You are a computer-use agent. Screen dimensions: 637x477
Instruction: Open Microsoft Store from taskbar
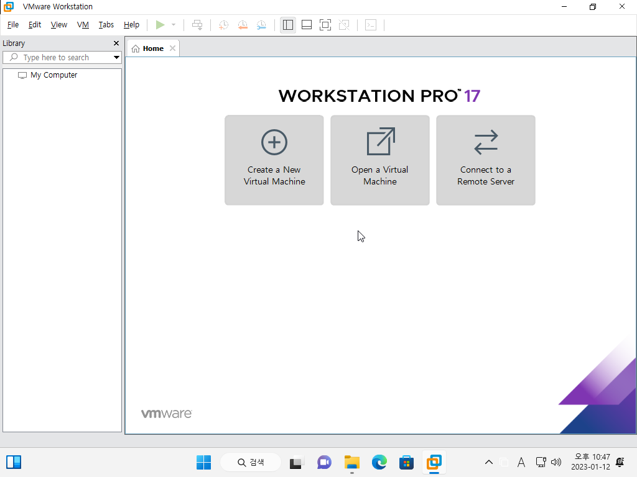[407, 462]
